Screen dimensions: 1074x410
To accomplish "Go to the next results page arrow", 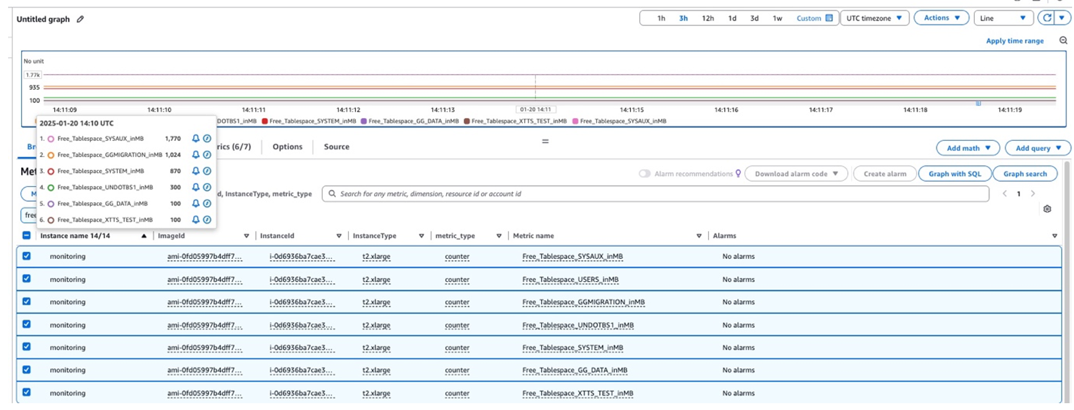I will click(1032, 194).
